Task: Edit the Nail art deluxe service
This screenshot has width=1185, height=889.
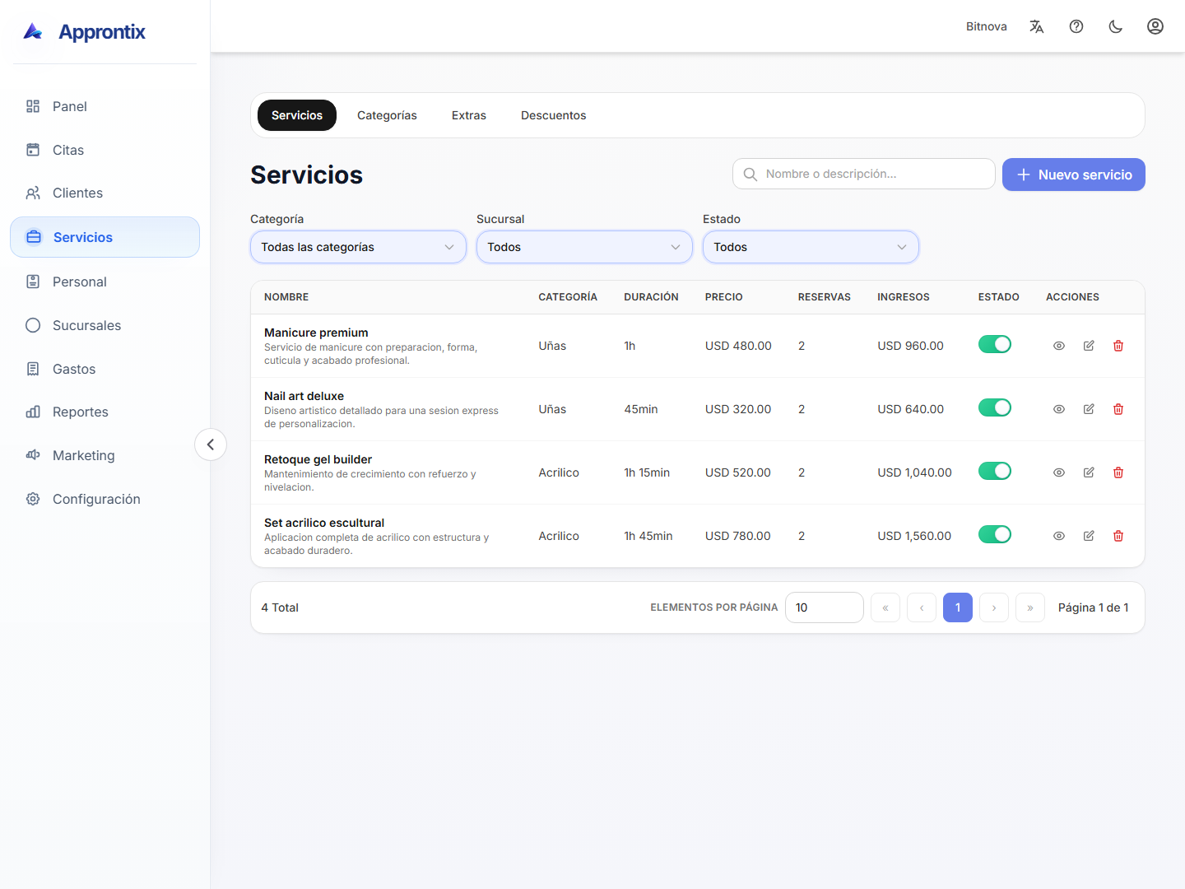Action: pos(1089,409)
